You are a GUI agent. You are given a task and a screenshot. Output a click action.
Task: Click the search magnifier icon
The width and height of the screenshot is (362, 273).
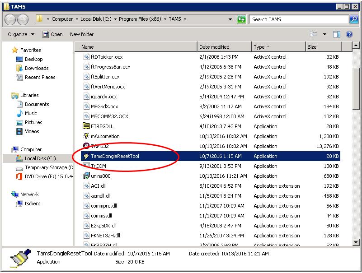[354, 19]
